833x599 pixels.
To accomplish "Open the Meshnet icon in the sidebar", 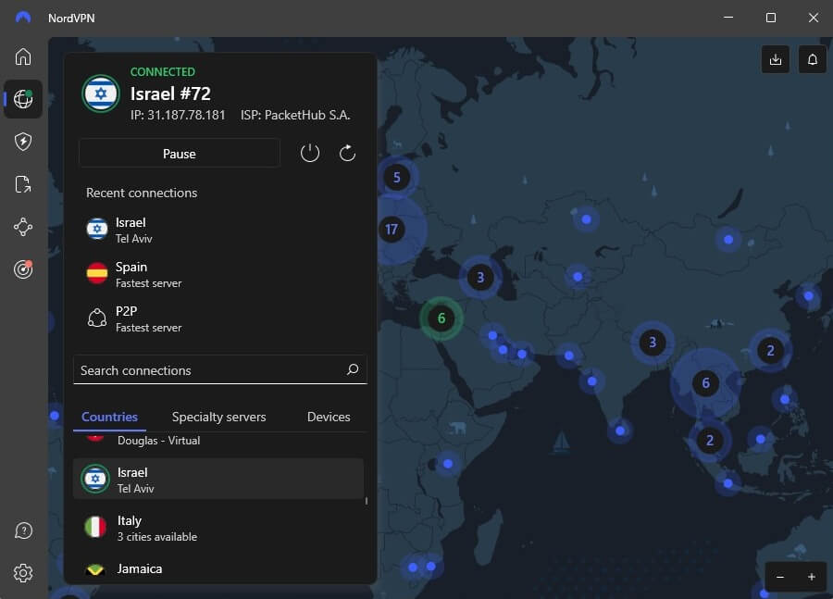I will pos(23,227).
